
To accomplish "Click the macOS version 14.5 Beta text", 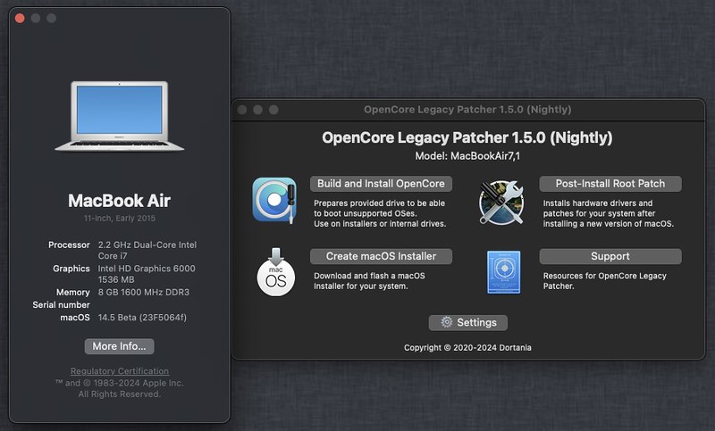I will 142,317.
